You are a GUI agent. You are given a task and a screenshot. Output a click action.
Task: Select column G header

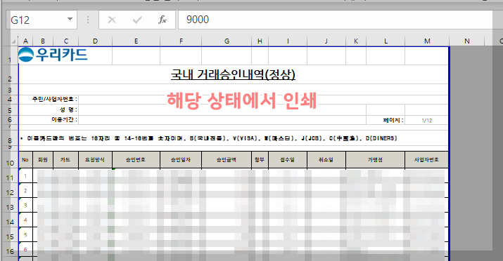pyautogui.click(x=227, y=41)
